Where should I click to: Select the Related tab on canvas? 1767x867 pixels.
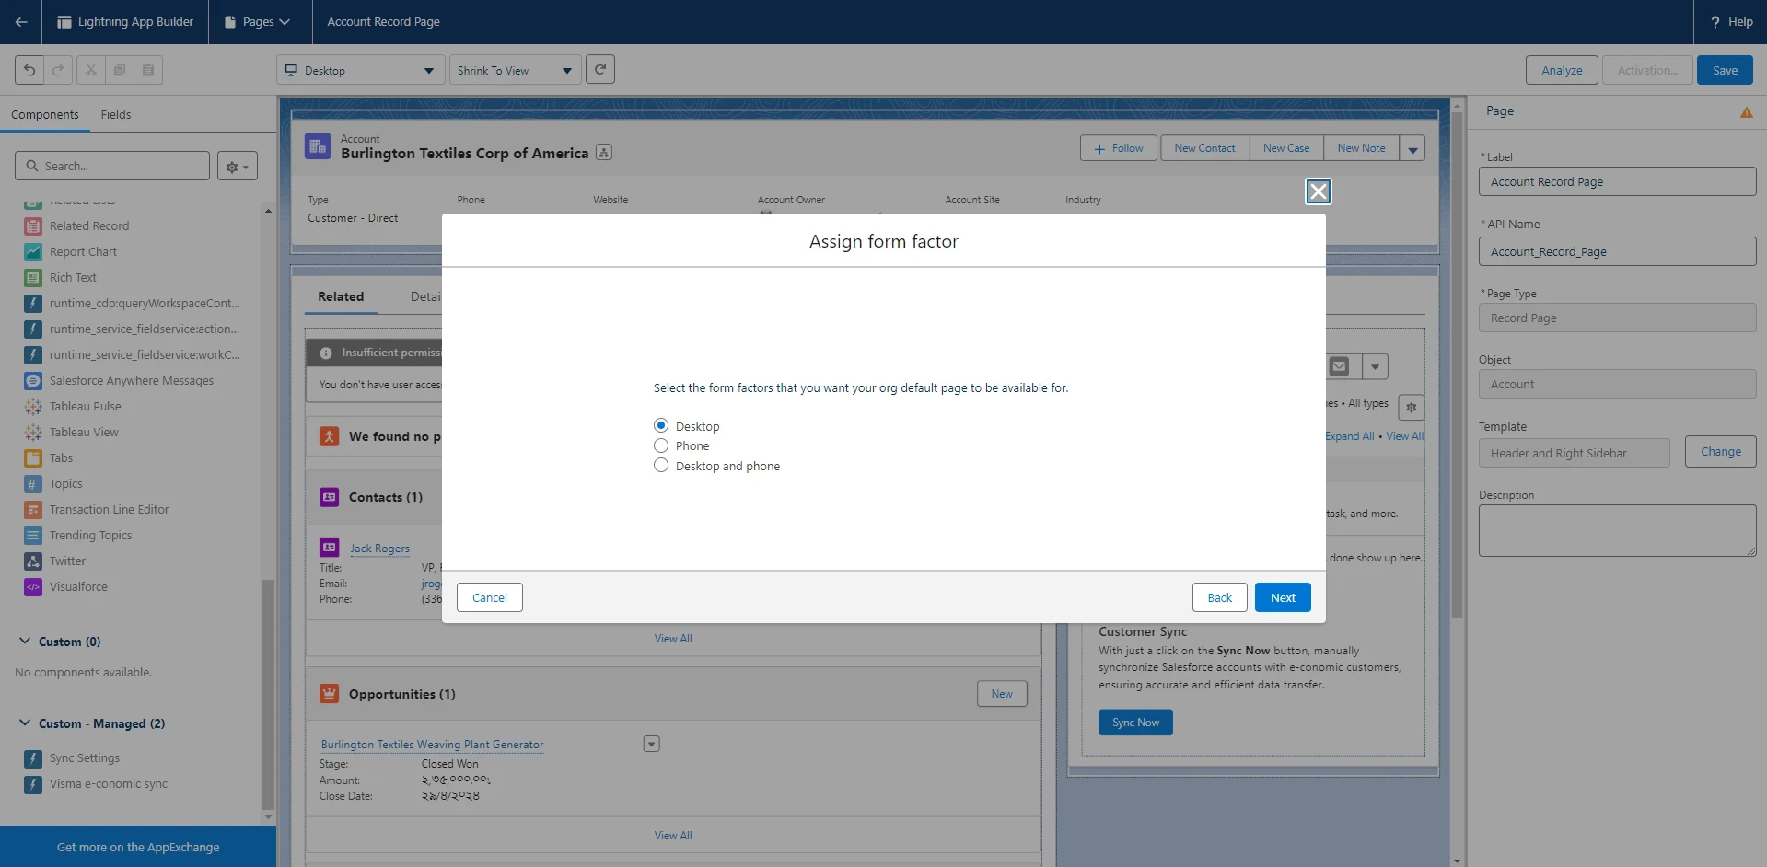coord(341,297)
